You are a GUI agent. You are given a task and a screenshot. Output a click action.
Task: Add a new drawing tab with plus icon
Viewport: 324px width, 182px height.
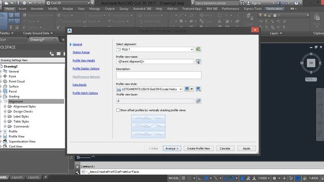(x=63, y=39)
